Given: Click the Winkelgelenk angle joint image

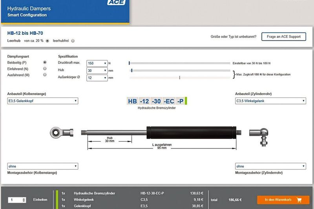Looking at the screenshot, I should (x=259, y=137).
